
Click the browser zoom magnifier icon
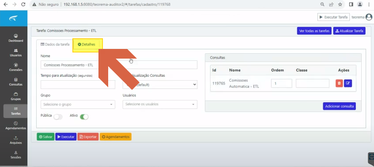tap(322, 4)
